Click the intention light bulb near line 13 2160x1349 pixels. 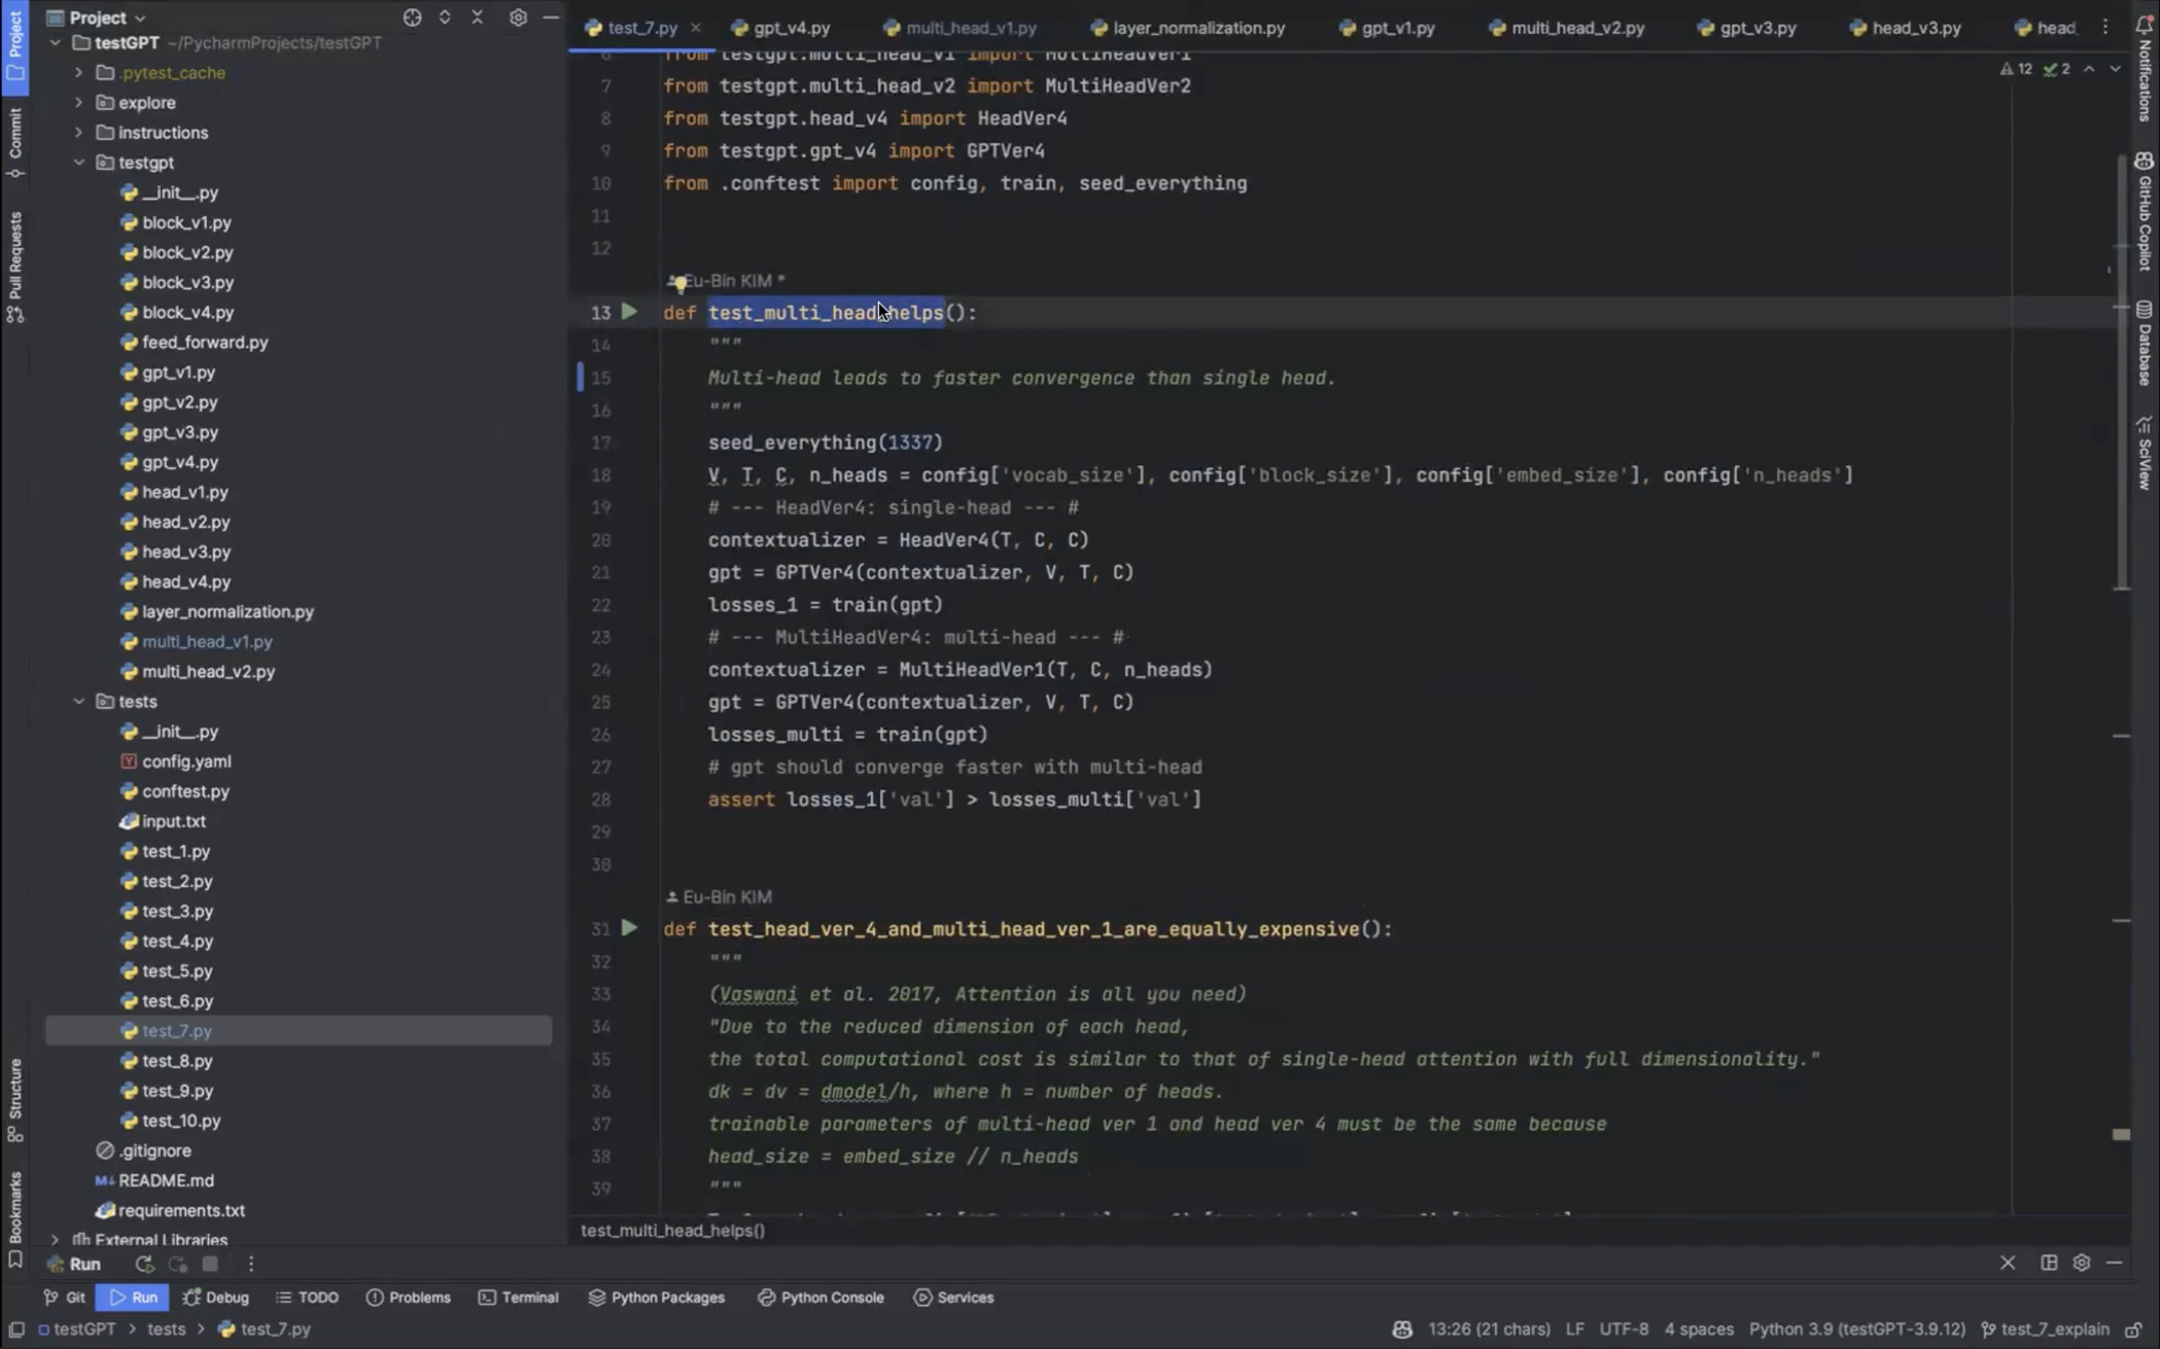tap(680, 284)
